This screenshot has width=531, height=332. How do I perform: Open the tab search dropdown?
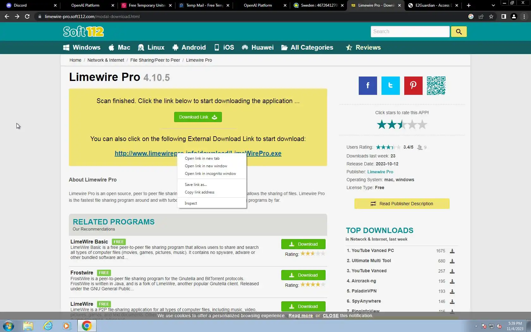[x=493, y=5]
